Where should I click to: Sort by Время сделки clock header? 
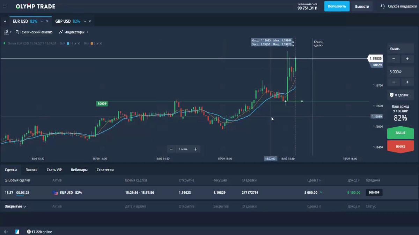17,180
